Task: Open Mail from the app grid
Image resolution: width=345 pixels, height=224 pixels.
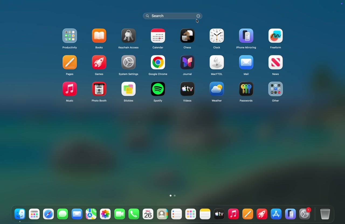Action: pyautogui.click(x=246, y=62)
